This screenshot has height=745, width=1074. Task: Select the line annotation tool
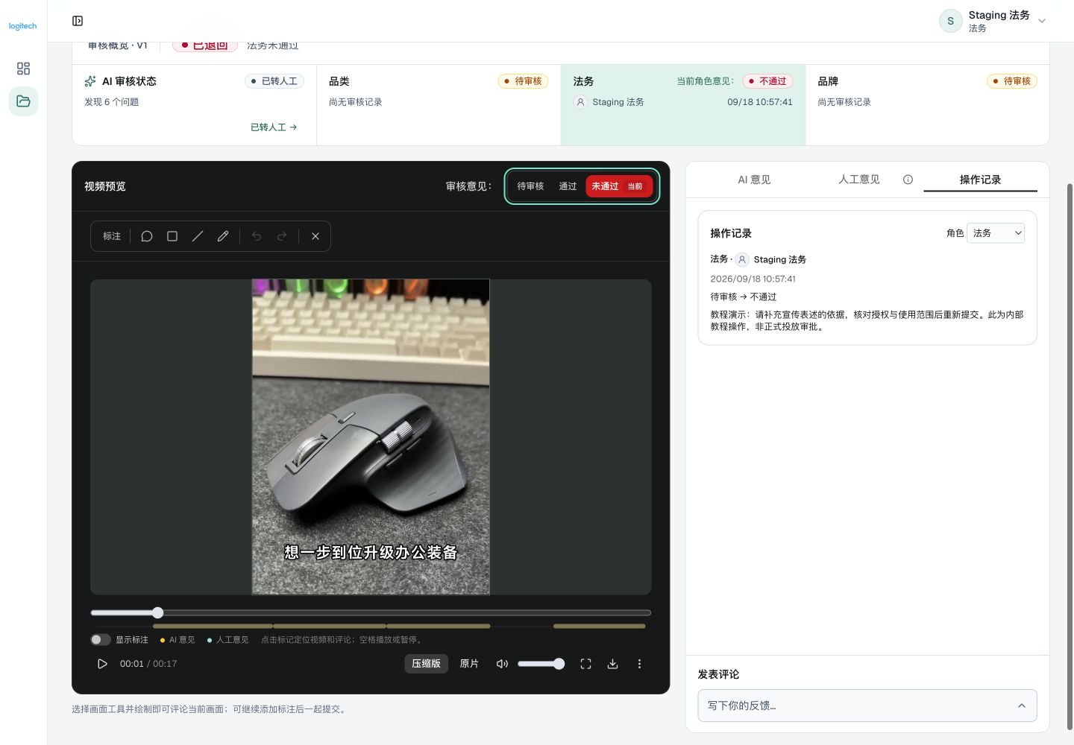click(x=198, y=236)
